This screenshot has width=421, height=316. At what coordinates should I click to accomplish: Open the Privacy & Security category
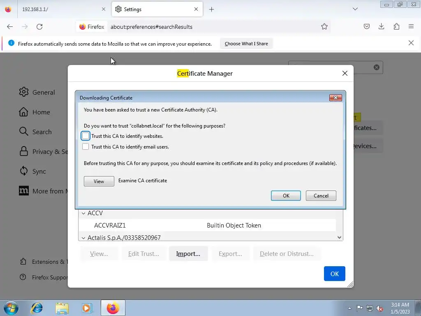(43, 151)
